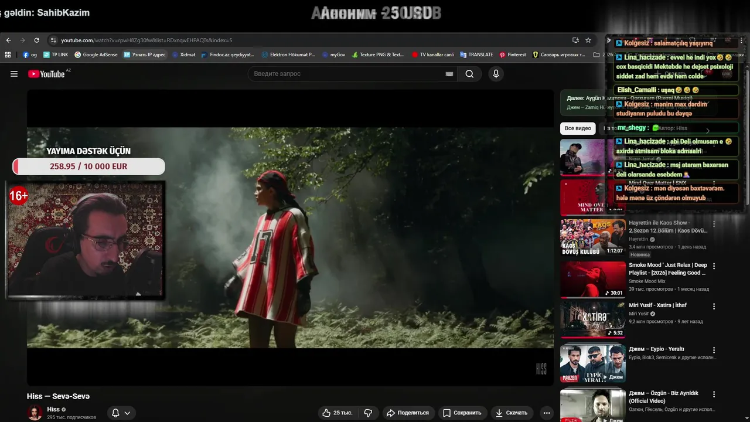Open the Smoke Mood 30:01 thumbnail
The height and width of the screenshot is (422, 750).
tap(592, 280)
